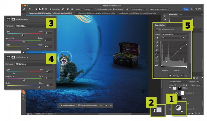Click the Cyan-Rot slider handle with value -9
Screen dimensions: 207x121
22,35
